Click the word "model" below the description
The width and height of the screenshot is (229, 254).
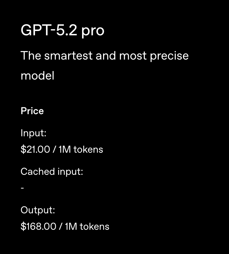tap(37, 76)
